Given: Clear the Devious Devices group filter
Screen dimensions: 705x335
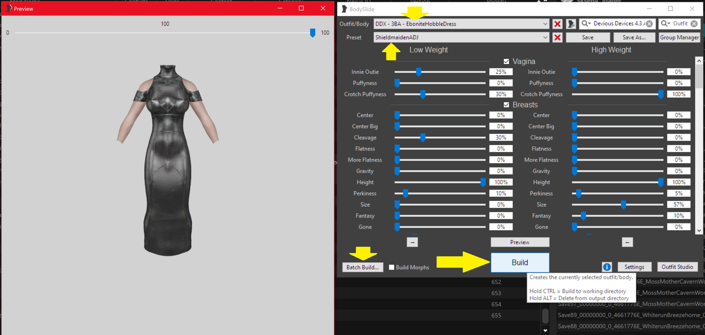Looking at the screenshot, I should 649,24.
